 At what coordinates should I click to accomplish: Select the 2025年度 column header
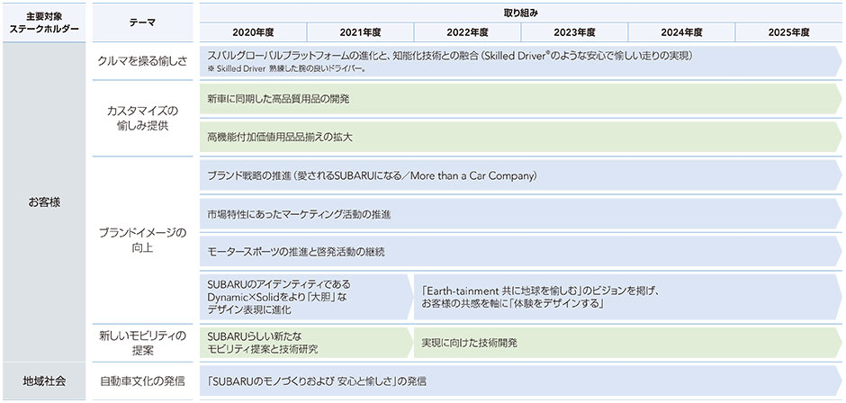click(x=788, y=32)
